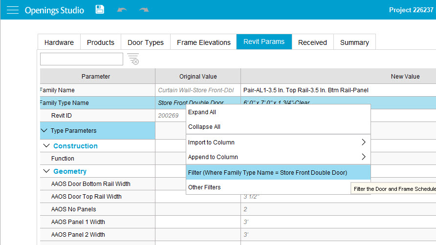436x245 pixels.
Task: Click the parameter search input field
Action: tap(82, 59)
